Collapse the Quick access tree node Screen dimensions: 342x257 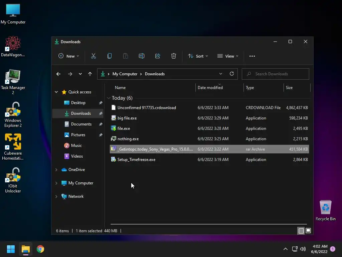coord(56,92)
